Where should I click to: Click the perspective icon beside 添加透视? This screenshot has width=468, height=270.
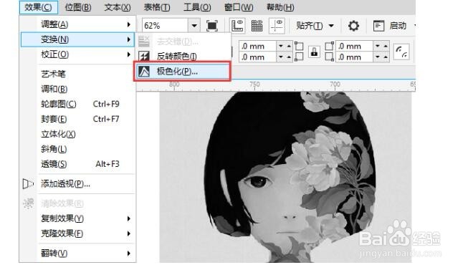click(28, 184)
